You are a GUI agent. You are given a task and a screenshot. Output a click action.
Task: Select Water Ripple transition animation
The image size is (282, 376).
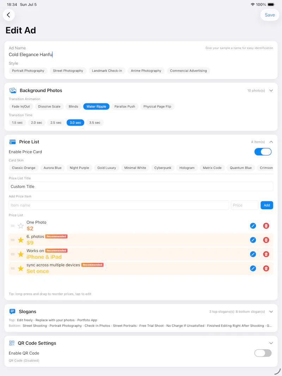pos(96,106)
